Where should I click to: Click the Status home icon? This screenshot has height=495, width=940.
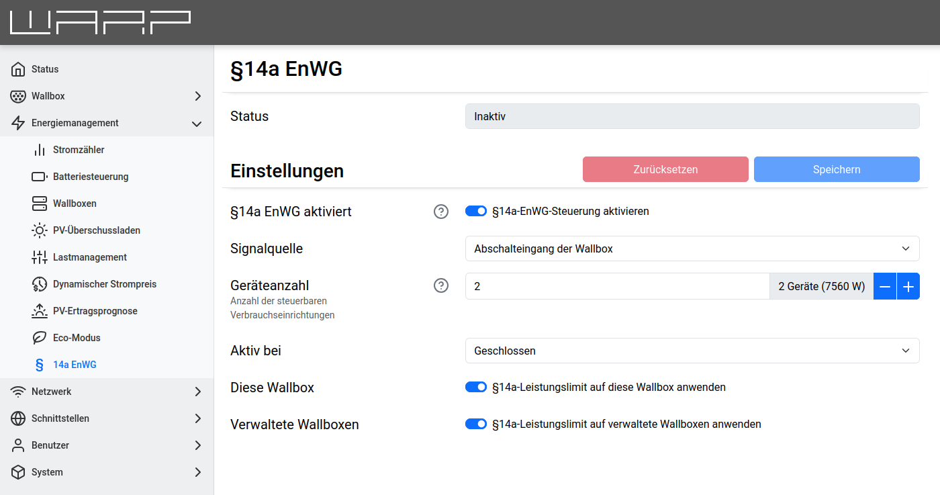point(18,69)
